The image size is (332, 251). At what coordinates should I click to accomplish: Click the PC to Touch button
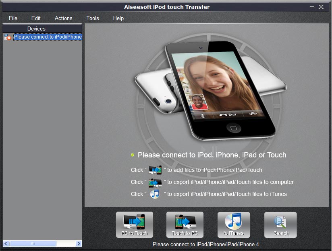click(x=135, y=224)
